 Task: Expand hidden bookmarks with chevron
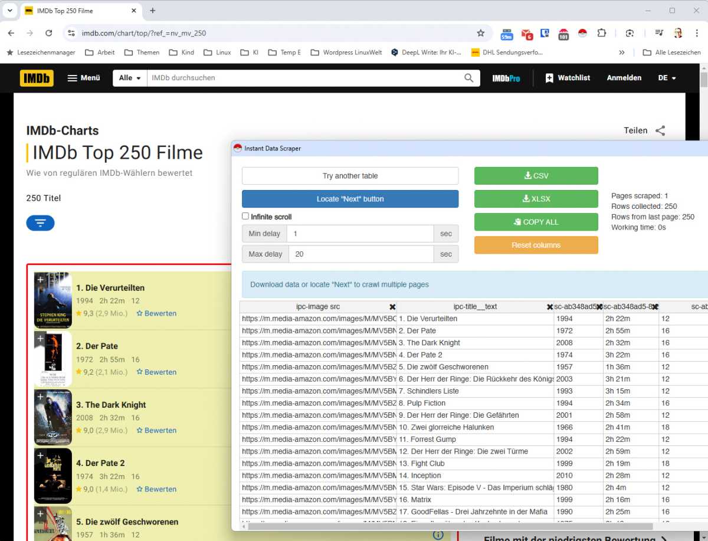point(622,53)
